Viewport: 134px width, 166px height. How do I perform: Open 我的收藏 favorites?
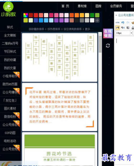click(10, 60)
